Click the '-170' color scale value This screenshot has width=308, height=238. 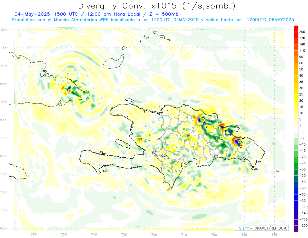point(303,219)
